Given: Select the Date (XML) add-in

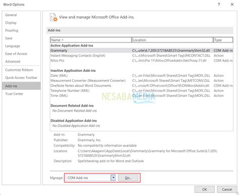Looking at the screenshot, I should click(142, 76).
